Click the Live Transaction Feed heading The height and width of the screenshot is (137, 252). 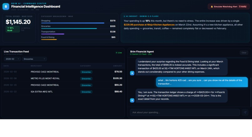click(16, 51)
